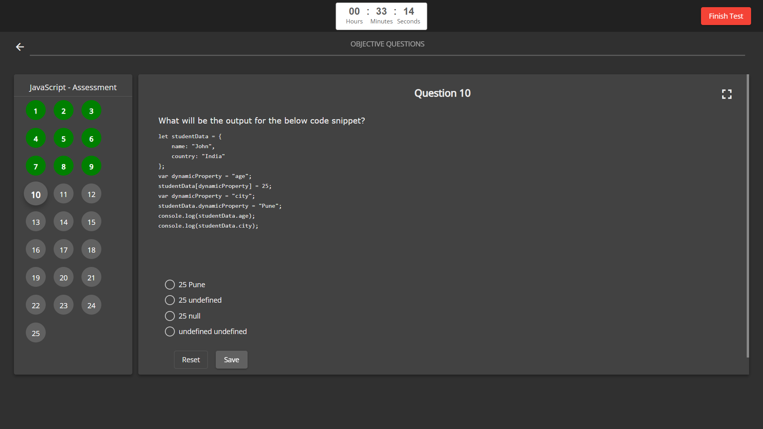The height and width of the screenshot is (429, 763).
Task: Go to question 3
Action: pos(91,111)
